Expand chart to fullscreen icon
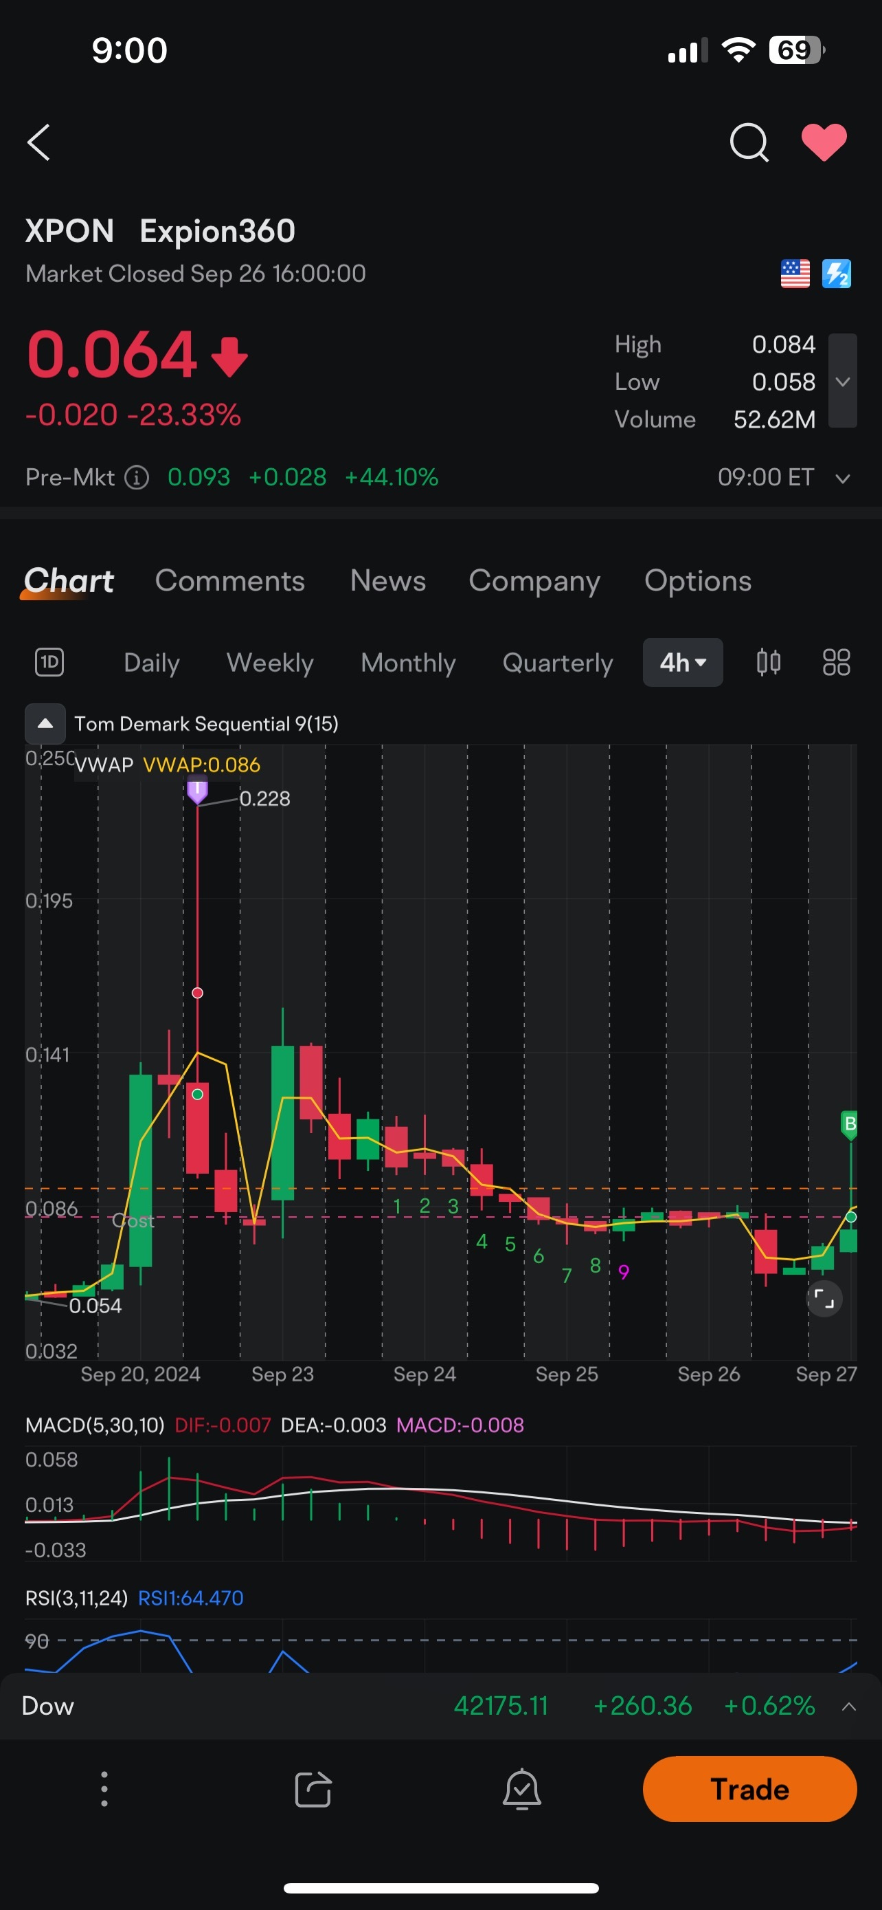Screen dimensions: 882x1910 [824, 1298]
